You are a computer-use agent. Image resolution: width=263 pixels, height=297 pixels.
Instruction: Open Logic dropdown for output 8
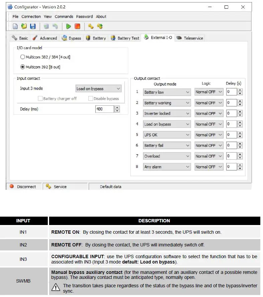pyautogui.click(x=209, y=167)
